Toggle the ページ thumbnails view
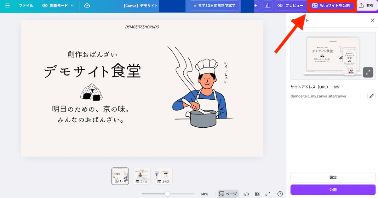 228,194
